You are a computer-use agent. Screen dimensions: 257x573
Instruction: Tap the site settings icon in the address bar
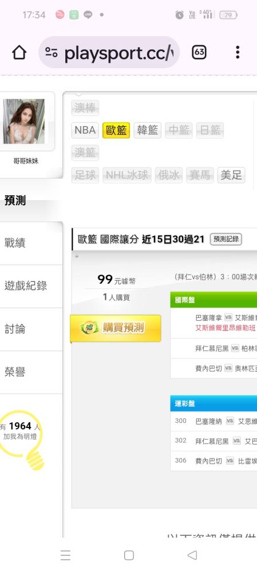[x=52, y=53]
